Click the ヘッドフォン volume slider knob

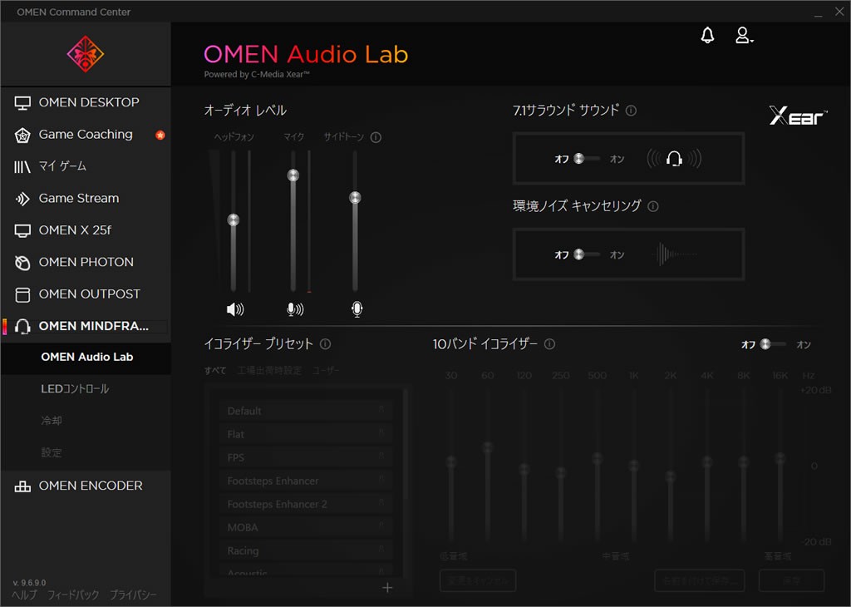[234, 220]
